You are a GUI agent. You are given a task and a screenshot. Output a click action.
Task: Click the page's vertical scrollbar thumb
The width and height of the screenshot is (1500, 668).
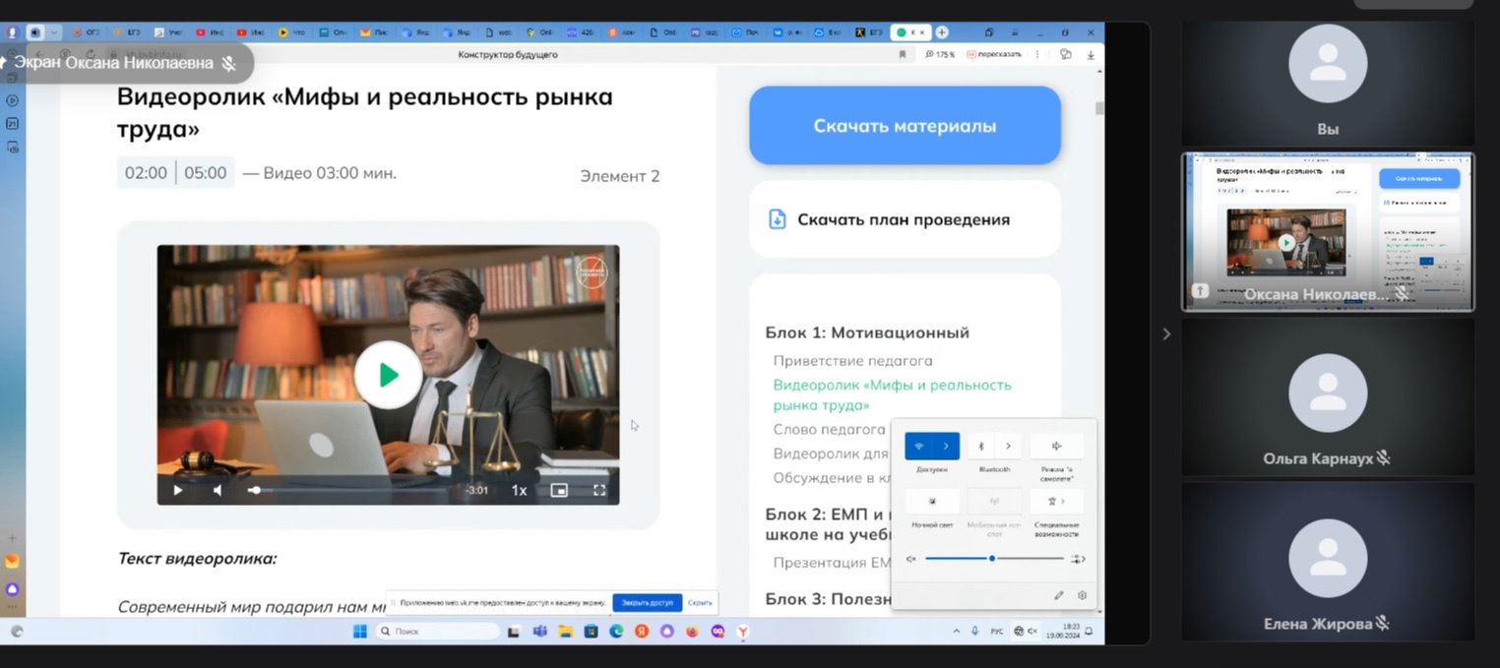point(1099,108)
